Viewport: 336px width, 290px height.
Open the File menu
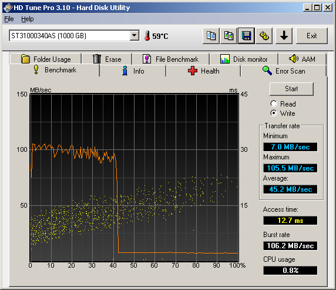tap(9, 19)
